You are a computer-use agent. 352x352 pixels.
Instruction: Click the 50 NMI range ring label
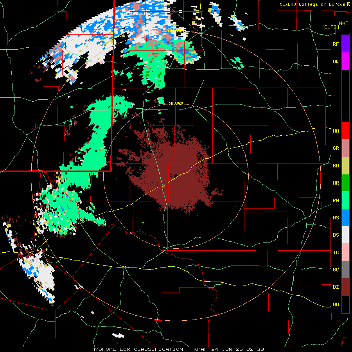coord(176,103)
